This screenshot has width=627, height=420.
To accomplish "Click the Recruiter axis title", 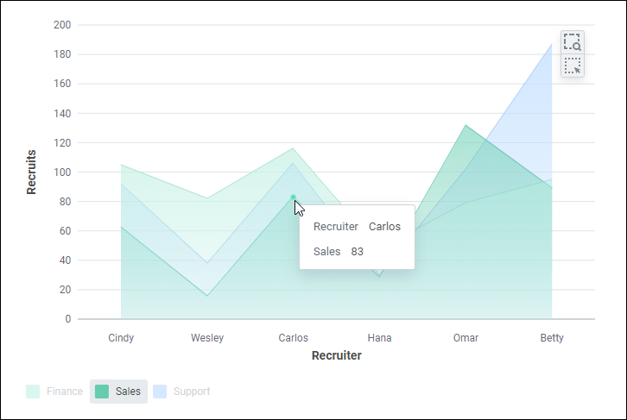I will coord(337,355).
